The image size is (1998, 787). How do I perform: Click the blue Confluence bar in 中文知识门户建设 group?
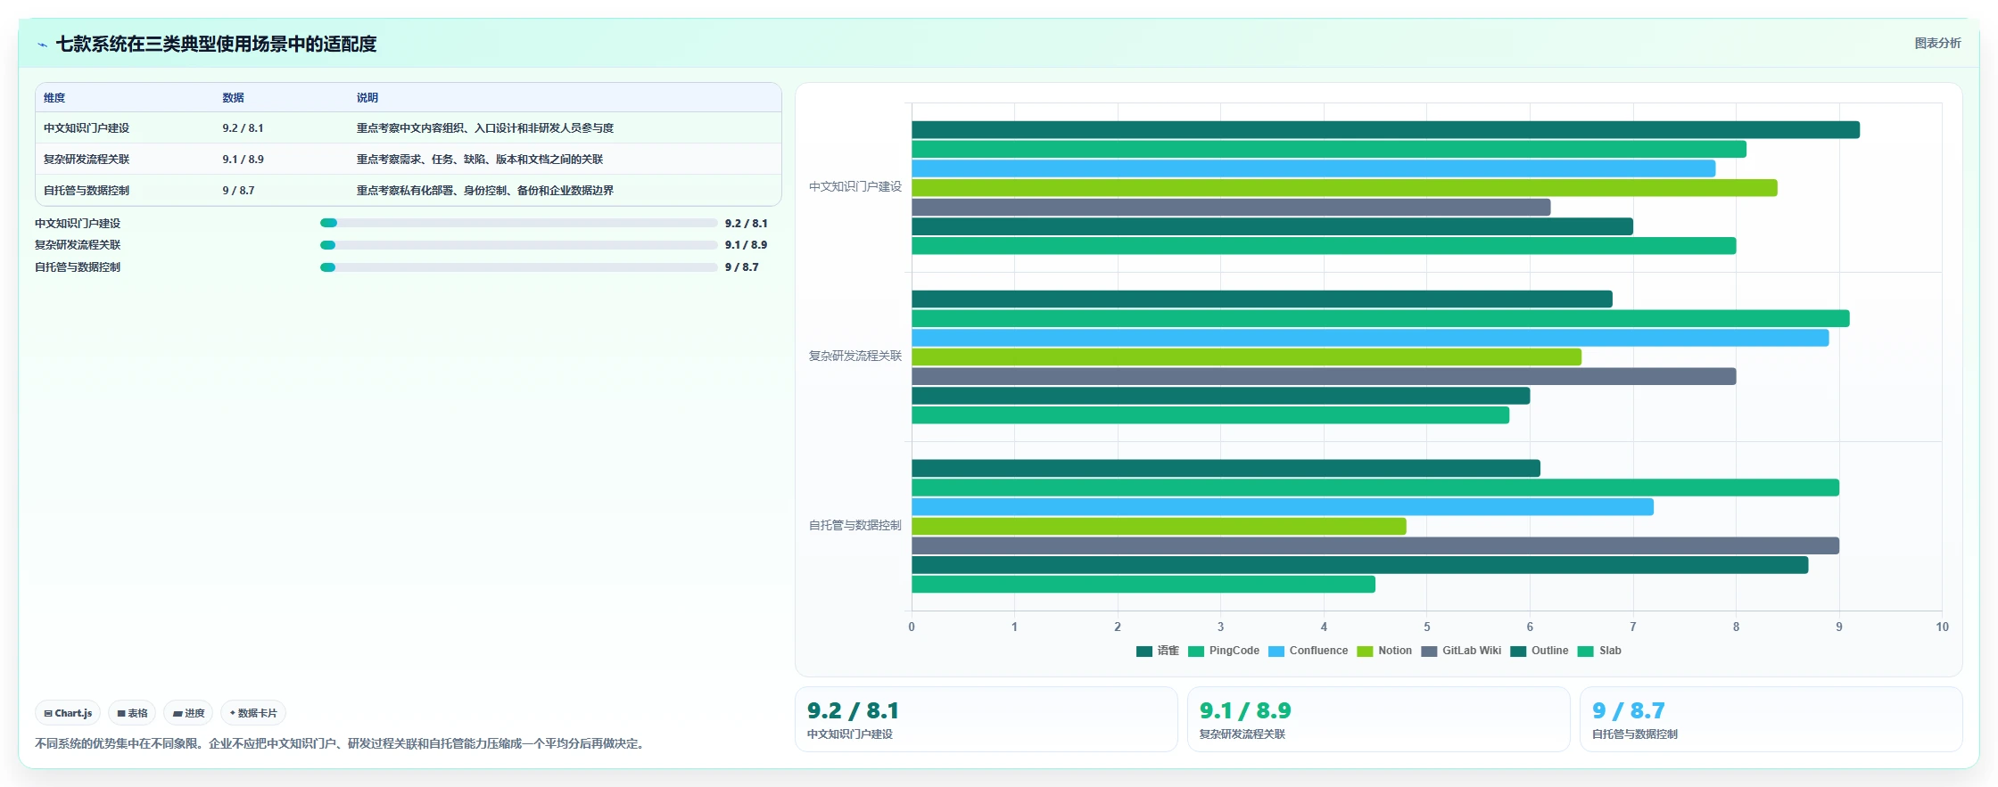[1313, 168]
